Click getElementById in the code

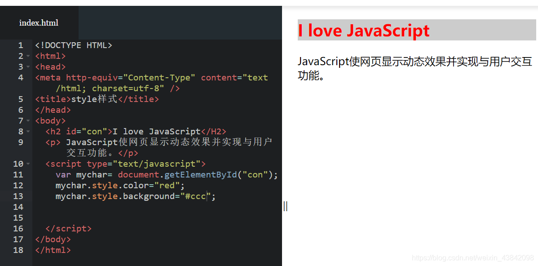click(201, 175)
